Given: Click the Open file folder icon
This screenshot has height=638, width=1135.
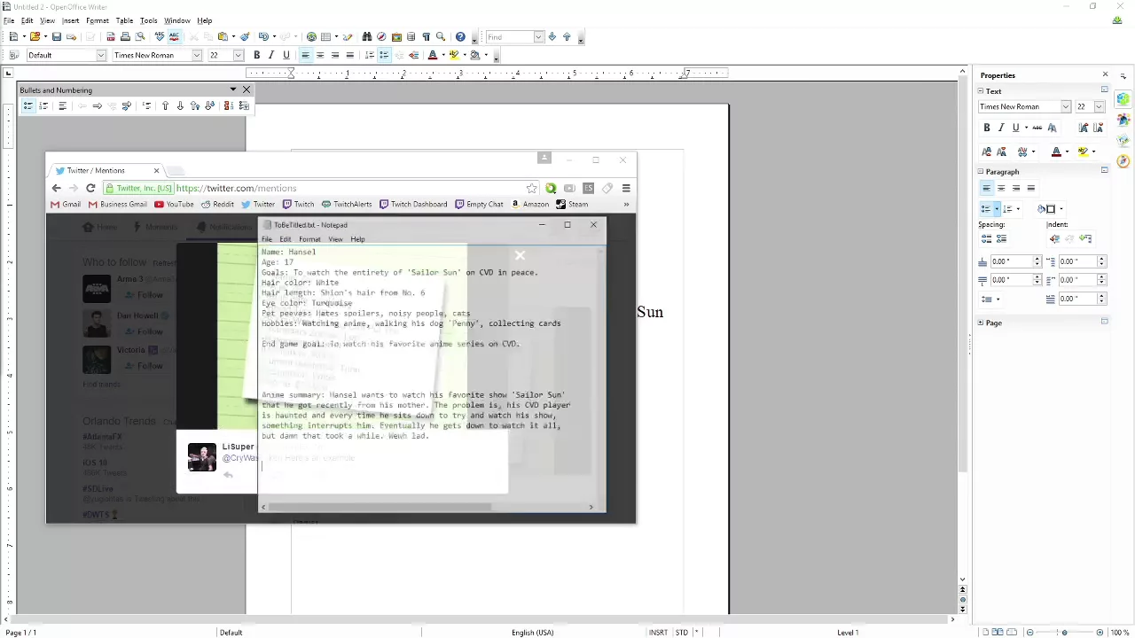Looking at the screenshot, I should [x=35, y=37].
